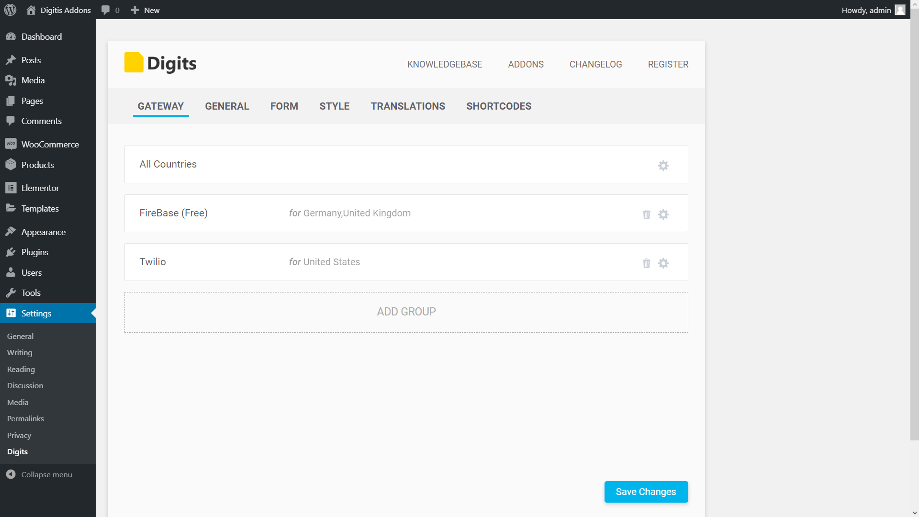Viewport: 919px width, 517px height.
Task: Switch to the GENERAL tab
Action: point(227,106)
